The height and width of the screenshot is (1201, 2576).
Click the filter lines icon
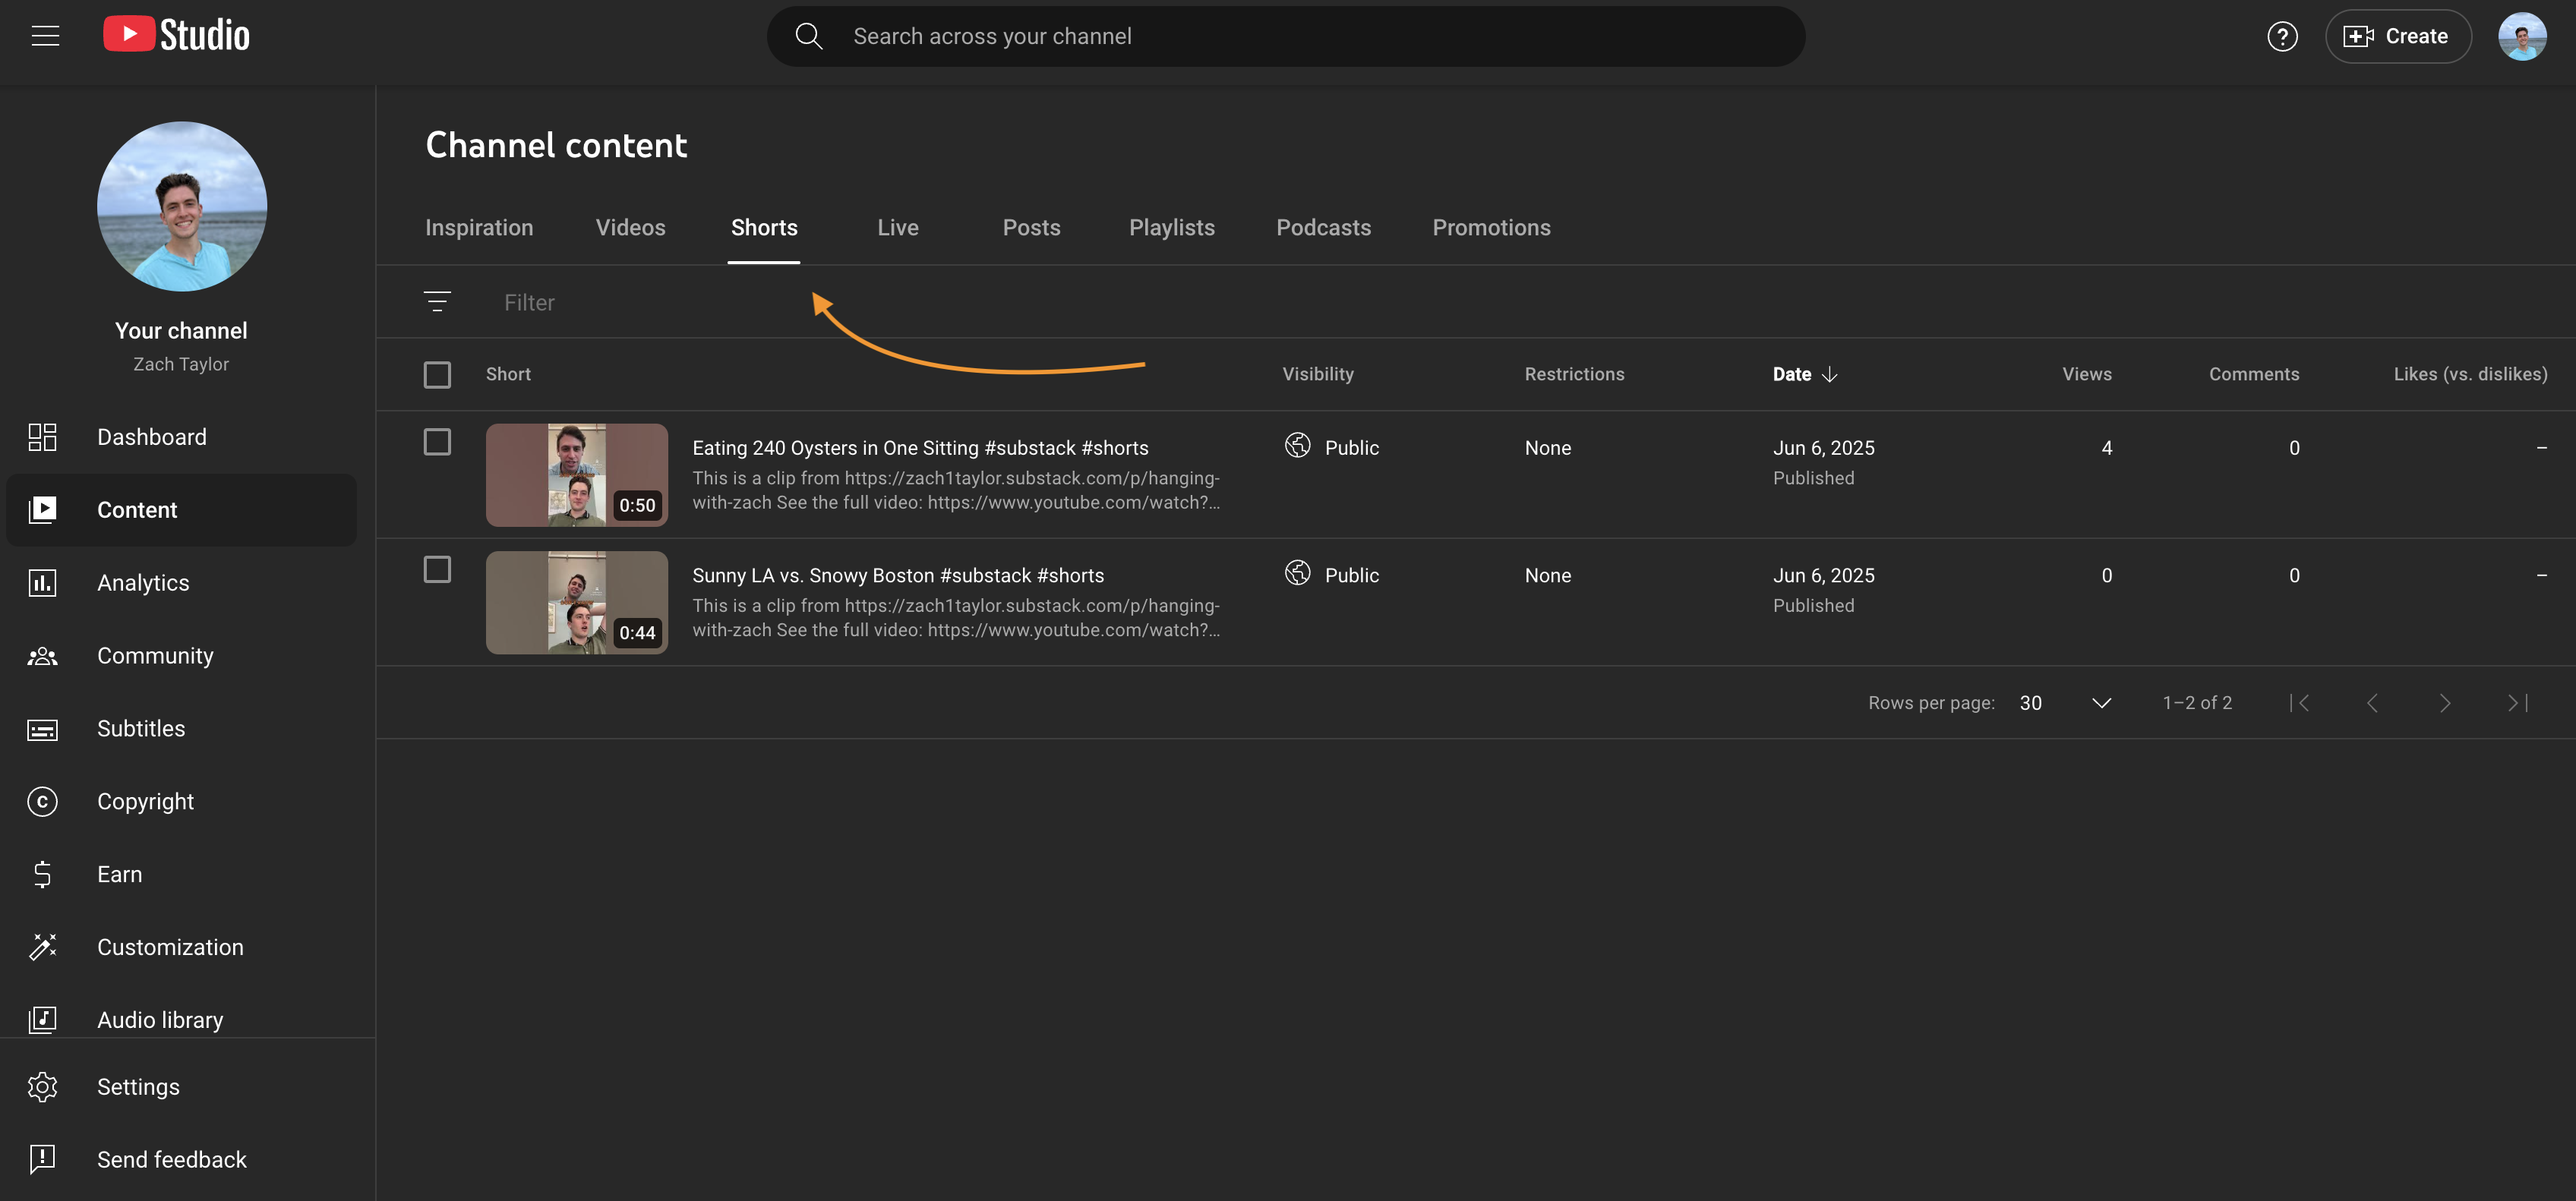[437, 302]
